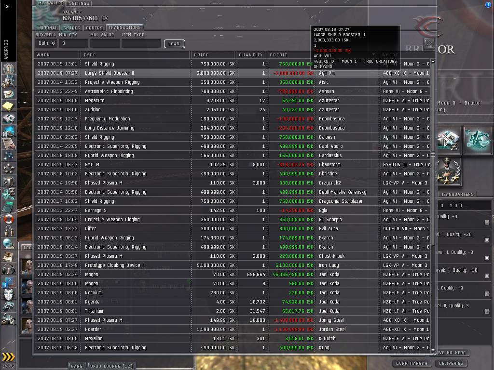Click the Min Qty input field
Screen dimensions: 494x370
pos(73,43)
